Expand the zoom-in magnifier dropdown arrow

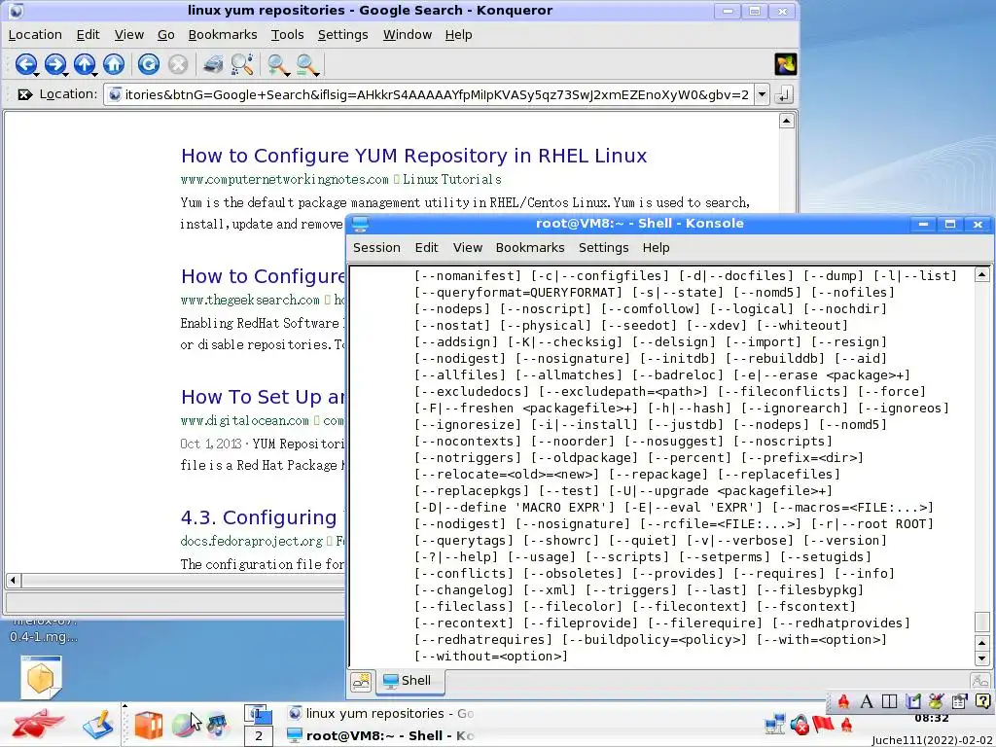[x=288, y=74]
